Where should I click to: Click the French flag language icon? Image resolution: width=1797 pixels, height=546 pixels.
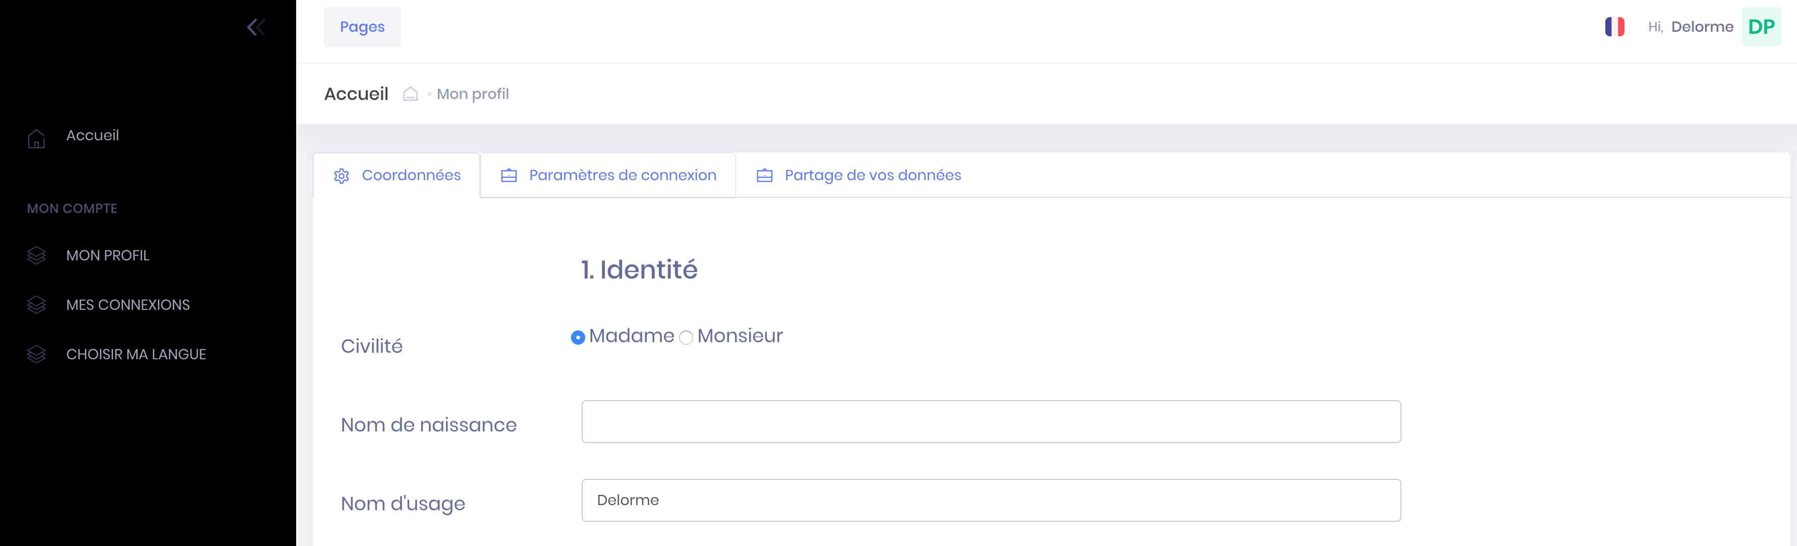coord(1614,27)
